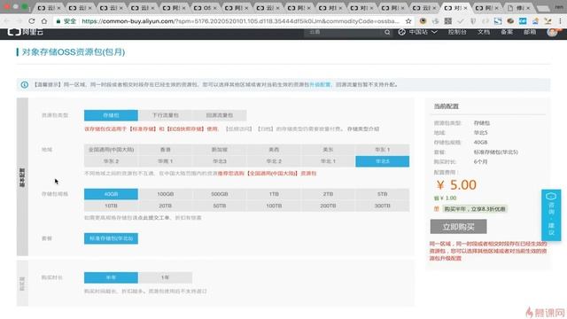Select the 标准存储包(华北5) plan

(111, 238)
